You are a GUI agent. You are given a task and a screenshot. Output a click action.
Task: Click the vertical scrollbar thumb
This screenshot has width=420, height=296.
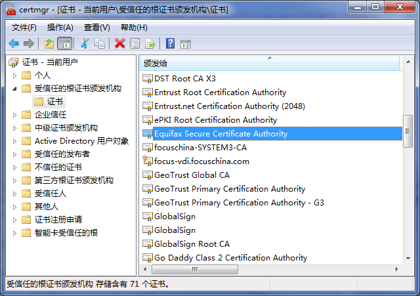pyautogui.click(x=408, y=131)
